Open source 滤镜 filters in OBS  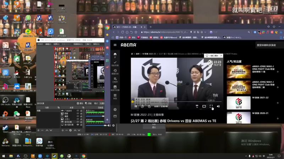pos(88,104)
